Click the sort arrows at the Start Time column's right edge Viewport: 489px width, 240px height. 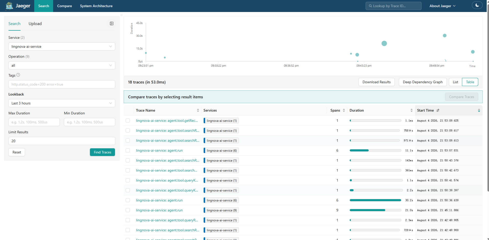[479, 110]
